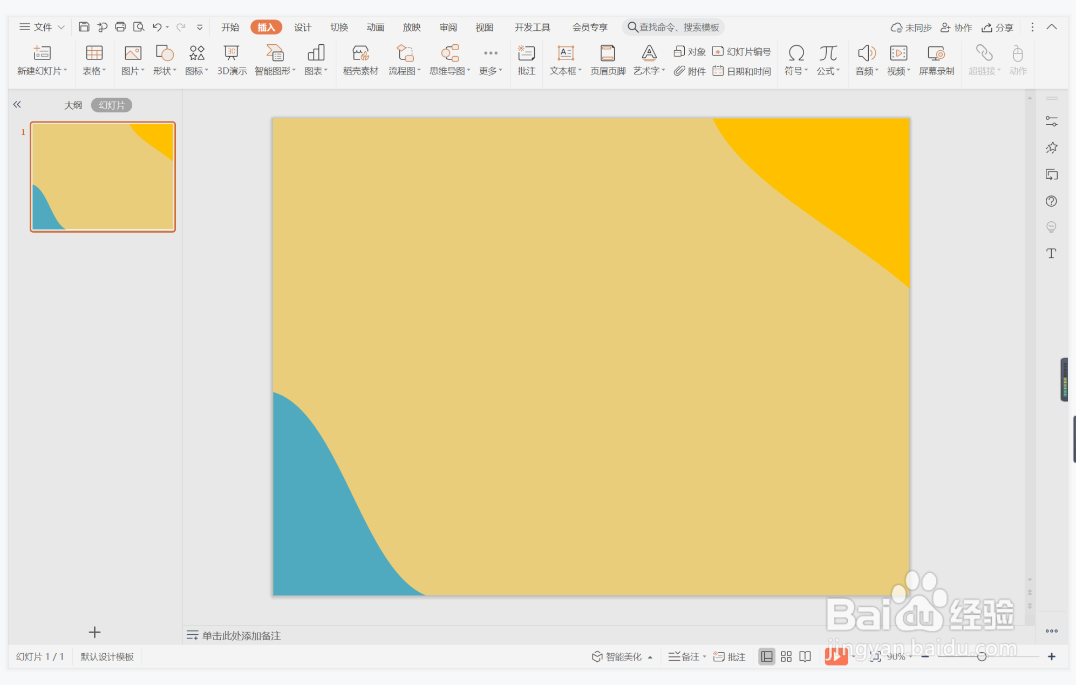Click the notes area 单击此处添加备注
This screenshot has height=685, width=1076.
tap(241, 635)
